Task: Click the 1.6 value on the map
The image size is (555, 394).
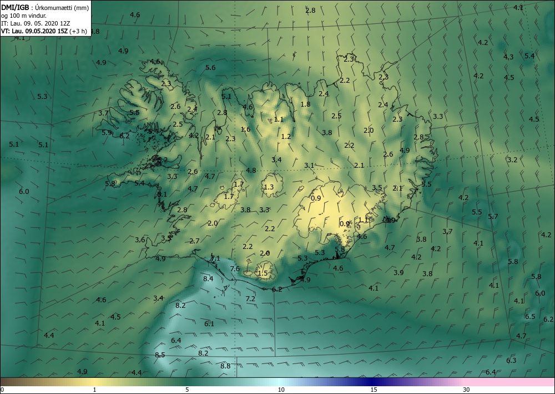Action: [245, 129]
